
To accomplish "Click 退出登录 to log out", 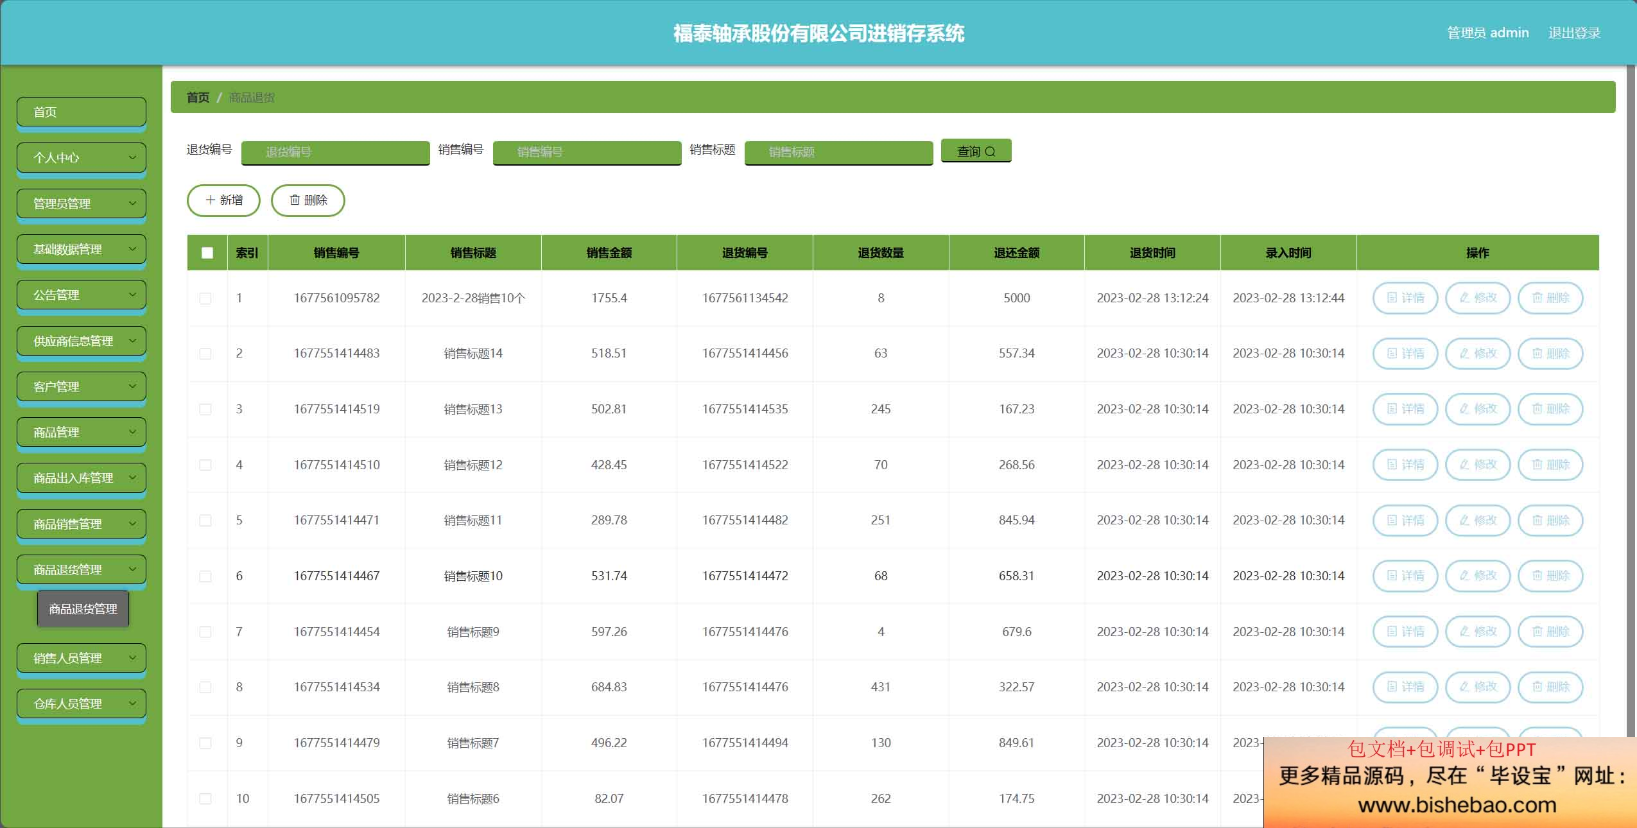I will click(1574, 33).
